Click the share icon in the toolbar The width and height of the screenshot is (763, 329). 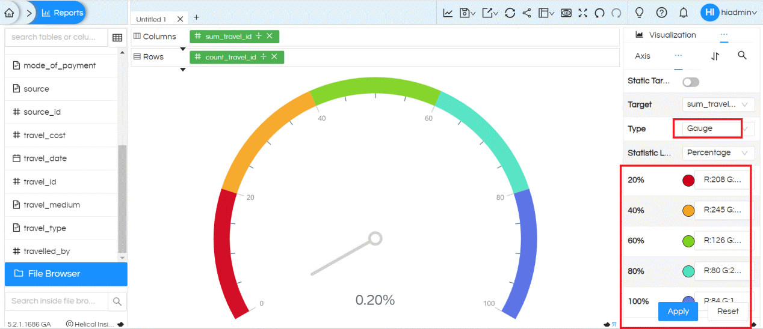point(527,13)
